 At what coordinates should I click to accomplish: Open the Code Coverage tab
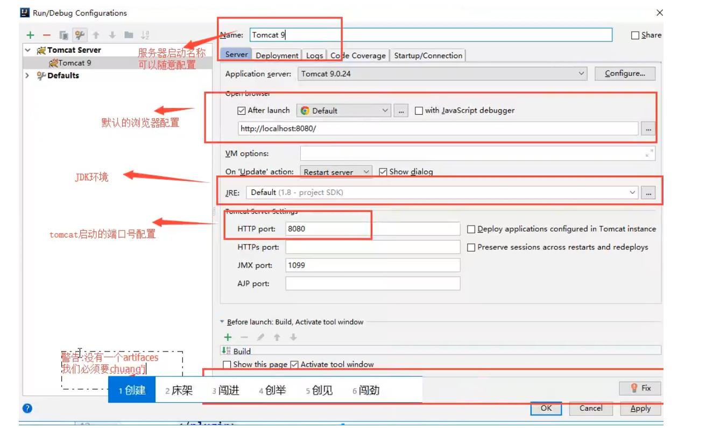tap(358, 55)
